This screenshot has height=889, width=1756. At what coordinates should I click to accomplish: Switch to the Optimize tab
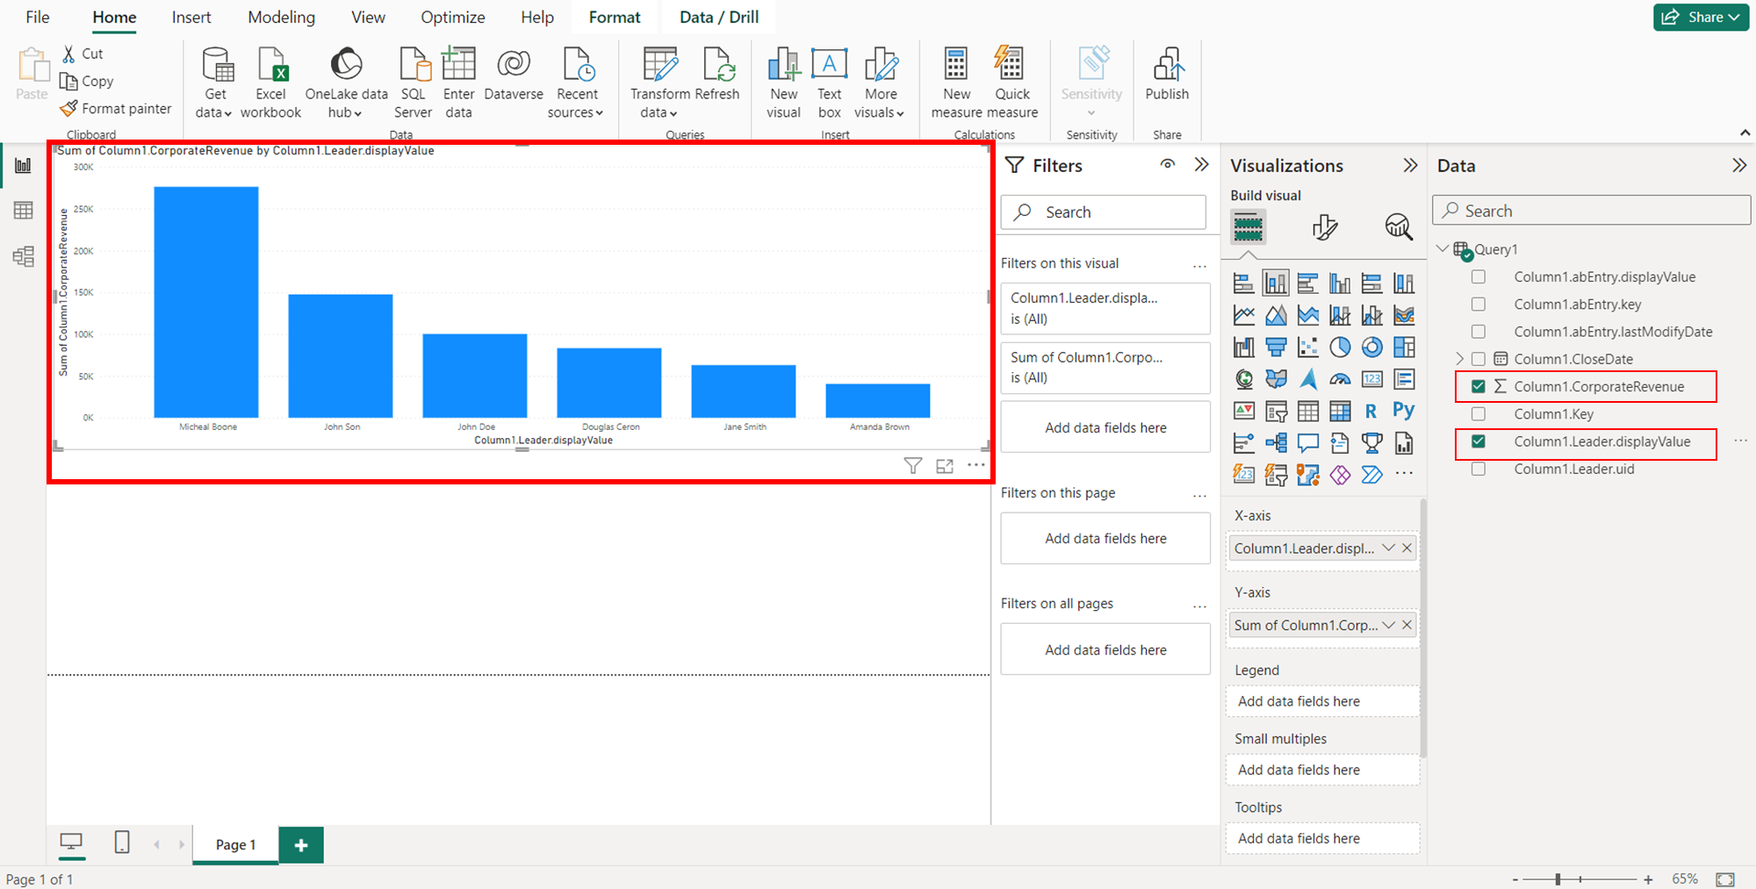[x=452, y=18]
